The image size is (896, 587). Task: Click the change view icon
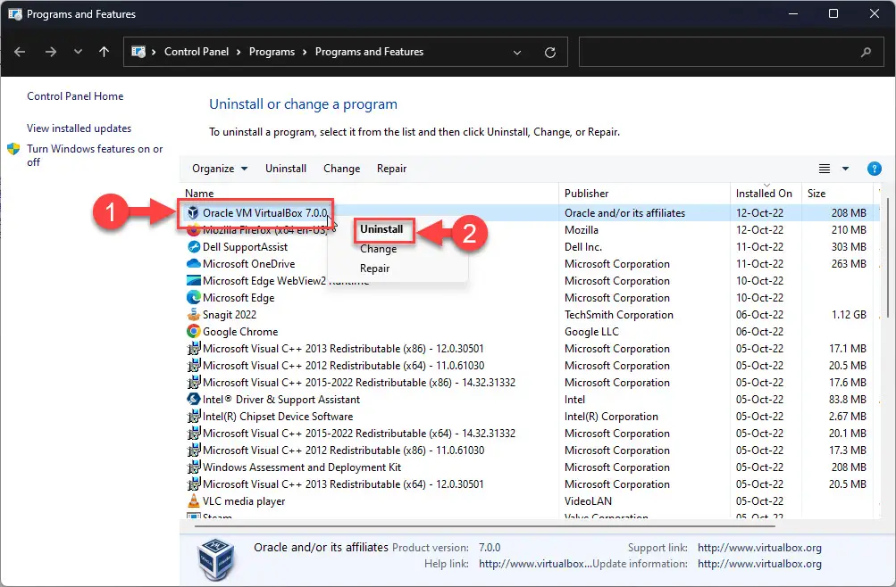824,169
